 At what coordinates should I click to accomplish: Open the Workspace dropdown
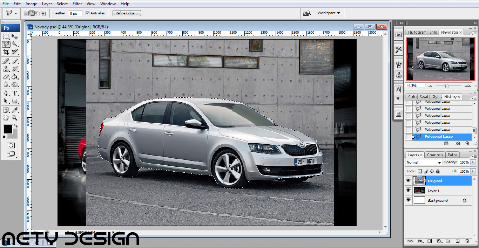tap(329, 13)
